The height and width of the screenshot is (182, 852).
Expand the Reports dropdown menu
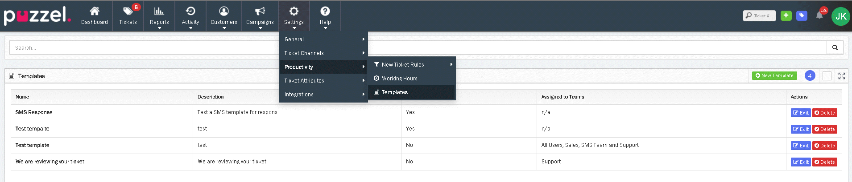point(159,16)
